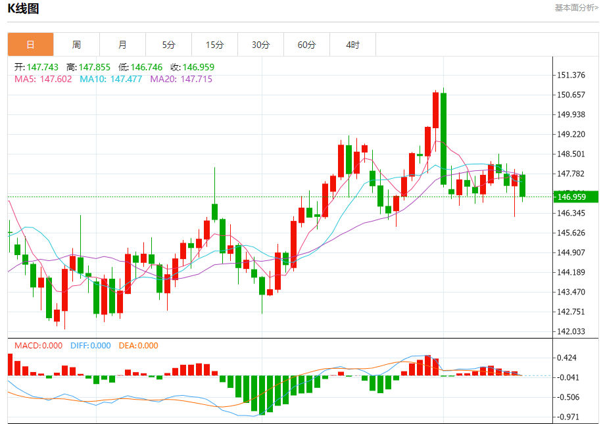
Task: Click the DEA: 0.000 indicator label
Action: [x=139, y=346]
